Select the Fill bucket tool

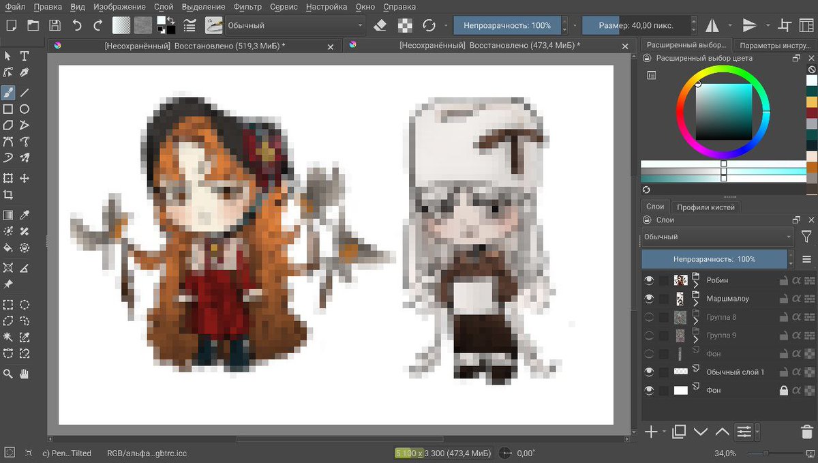[x=8, y=248]
